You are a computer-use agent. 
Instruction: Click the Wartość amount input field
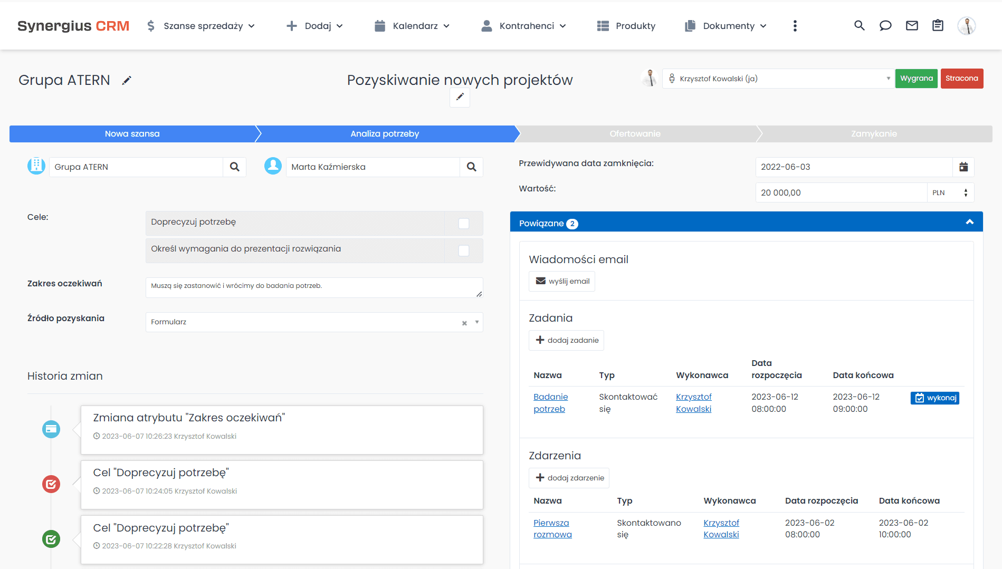coord(841,193)
